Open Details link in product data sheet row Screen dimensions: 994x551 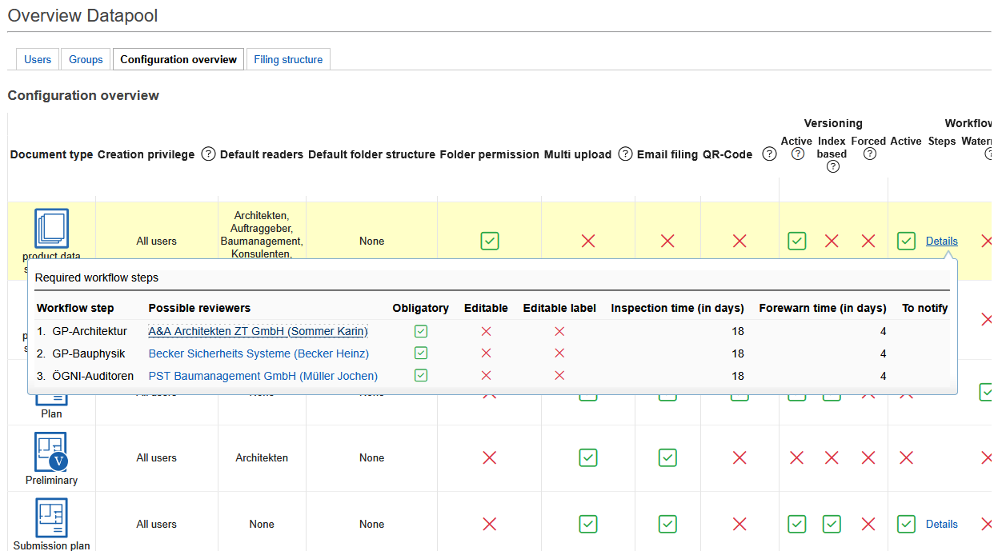[x=941, y=241]
